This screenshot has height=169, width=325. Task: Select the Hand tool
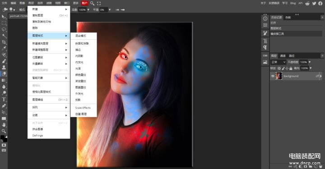tap(4, 125)
